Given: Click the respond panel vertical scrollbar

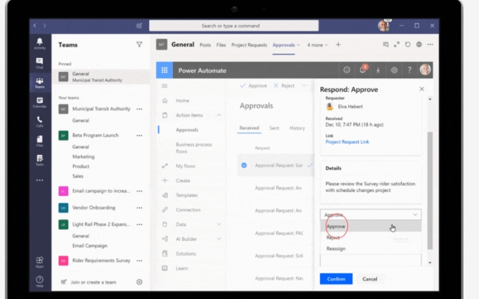Looking at the screenshot, I should [430, 190].
